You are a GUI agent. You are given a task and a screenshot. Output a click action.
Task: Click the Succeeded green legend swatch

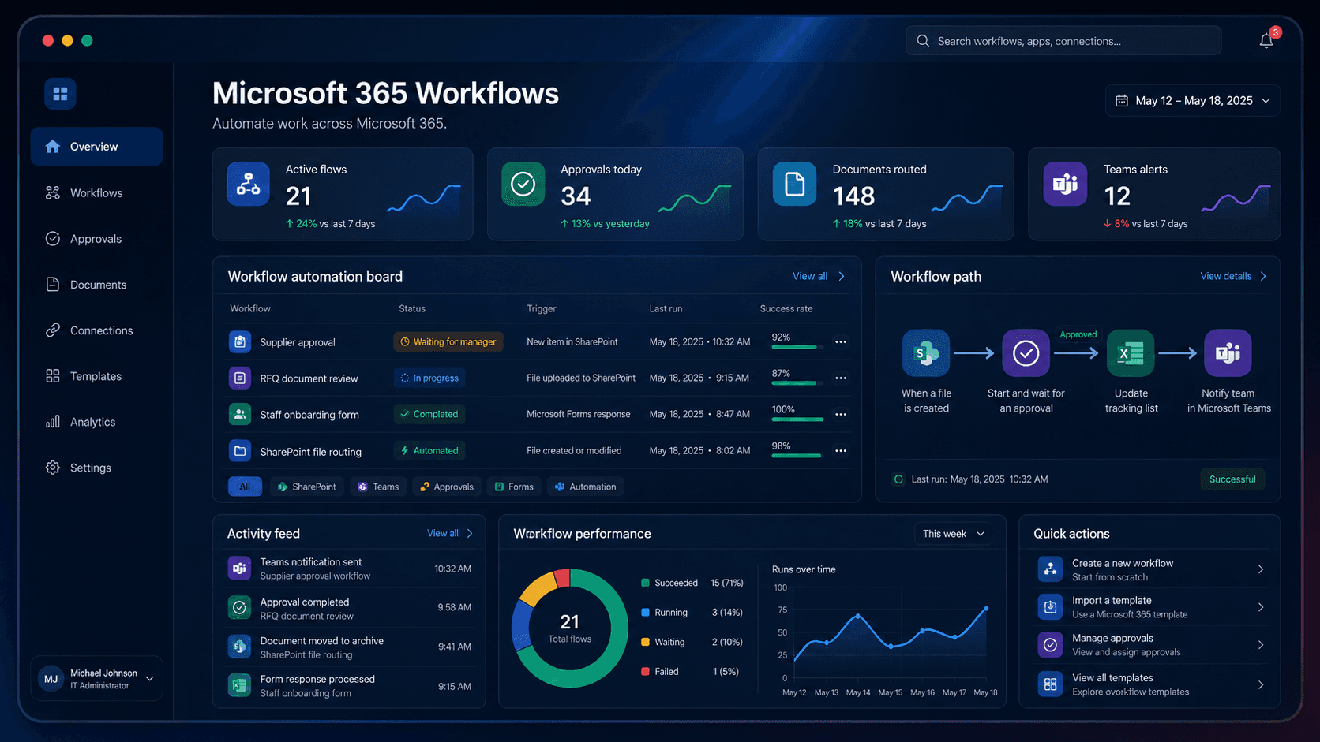coord(645,583)
